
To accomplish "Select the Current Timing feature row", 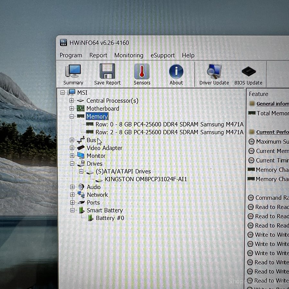I will point(268,160).
